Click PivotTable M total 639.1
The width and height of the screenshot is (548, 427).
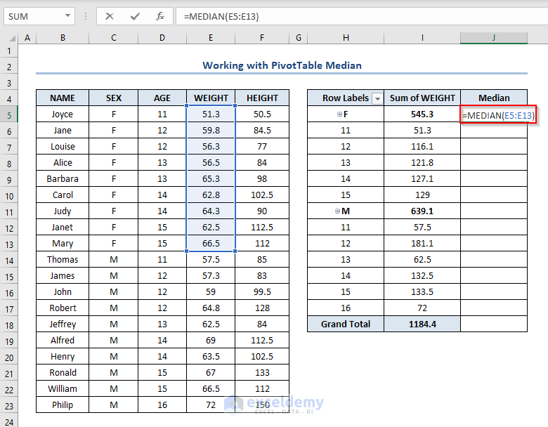422,211
